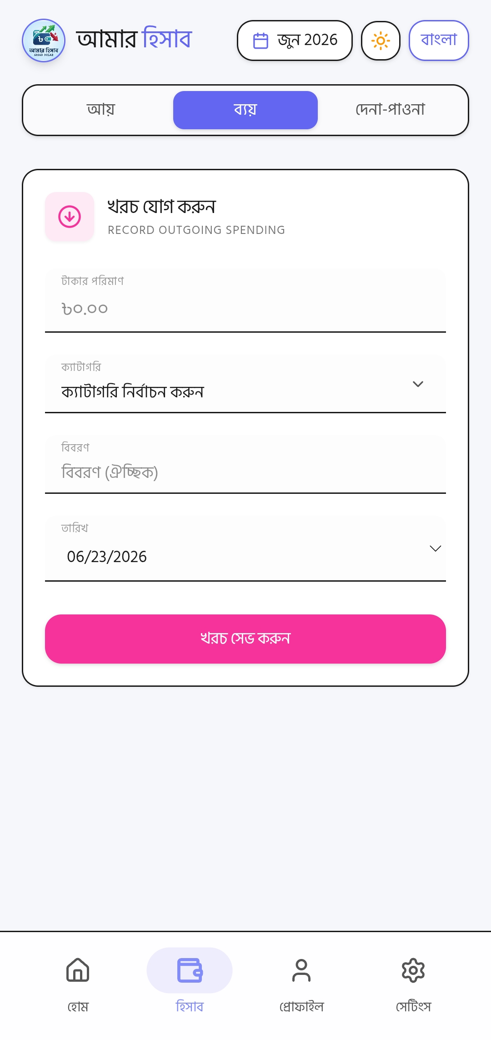Open the দেনা-পাওনা tab
Screen dimensions: 491x1040
pyautogui.click(x=390, y=110)
